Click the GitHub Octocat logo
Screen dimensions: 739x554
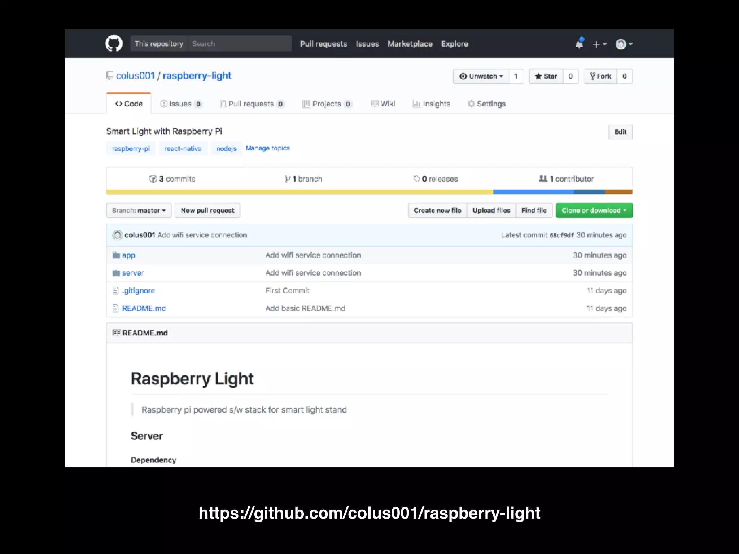(x=114, y=43)
